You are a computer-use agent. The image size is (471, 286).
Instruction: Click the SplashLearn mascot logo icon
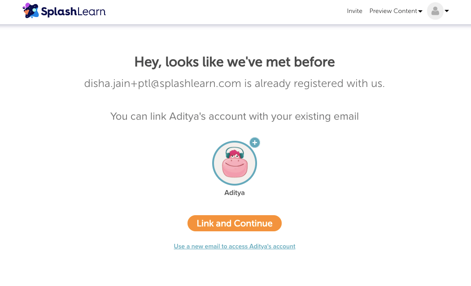31,10
